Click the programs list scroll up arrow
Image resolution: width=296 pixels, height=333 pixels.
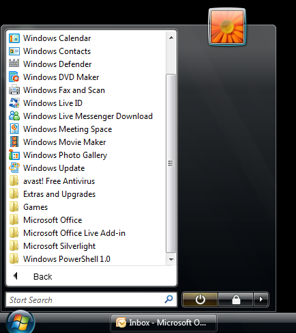171,38
